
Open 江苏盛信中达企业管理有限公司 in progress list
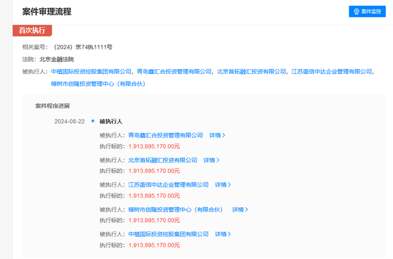tap(168, 184)
